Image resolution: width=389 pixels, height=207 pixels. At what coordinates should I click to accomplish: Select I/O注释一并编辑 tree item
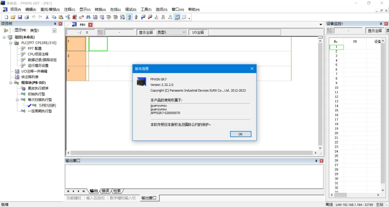click(34, 71)
